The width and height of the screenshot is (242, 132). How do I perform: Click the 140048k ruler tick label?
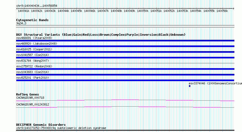116,11
